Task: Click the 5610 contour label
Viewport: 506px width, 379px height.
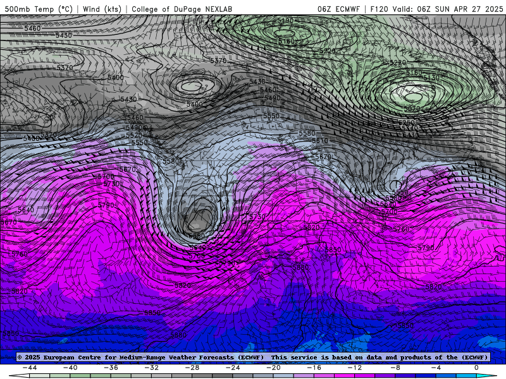Action: pos(320,141)
